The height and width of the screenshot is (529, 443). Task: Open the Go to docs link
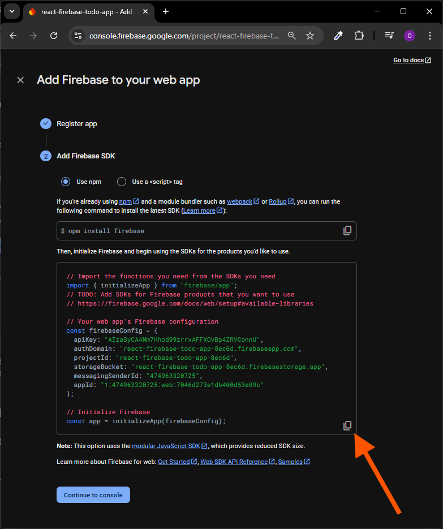point(412,60)
